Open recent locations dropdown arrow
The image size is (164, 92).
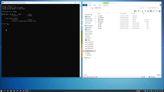coord(89,8)
